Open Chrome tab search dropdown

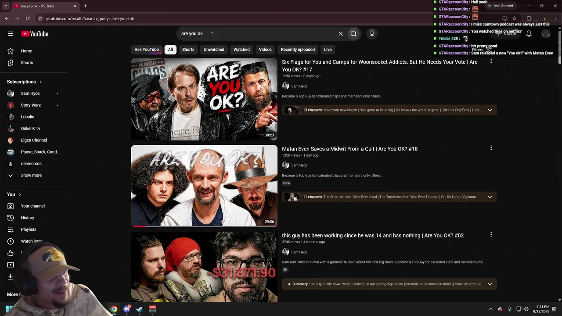pyautogui.click(x=6, y=6)
